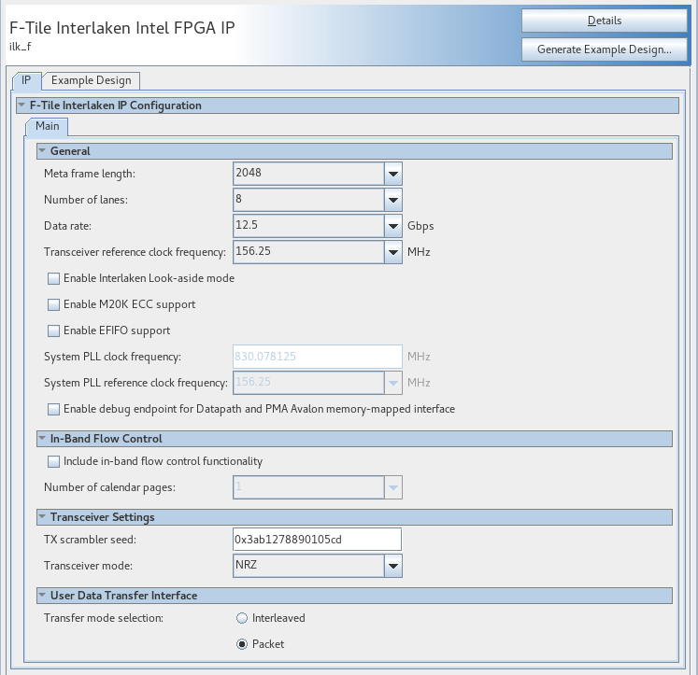Open the Meta frame length dropdown
Viewport: 698px width, 675px height.
tap(393, 174)
